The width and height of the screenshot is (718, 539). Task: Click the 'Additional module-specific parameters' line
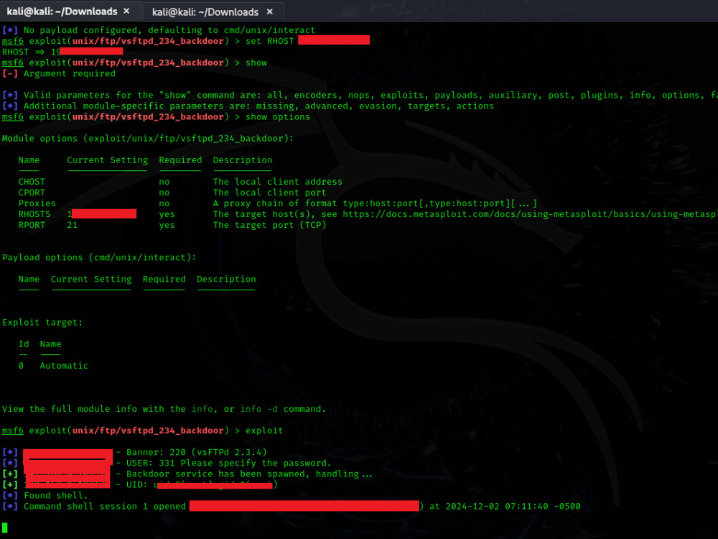point(248,106)
